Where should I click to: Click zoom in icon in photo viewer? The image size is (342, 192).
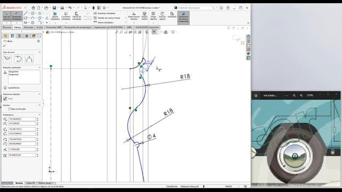click(x=301, y=95)
